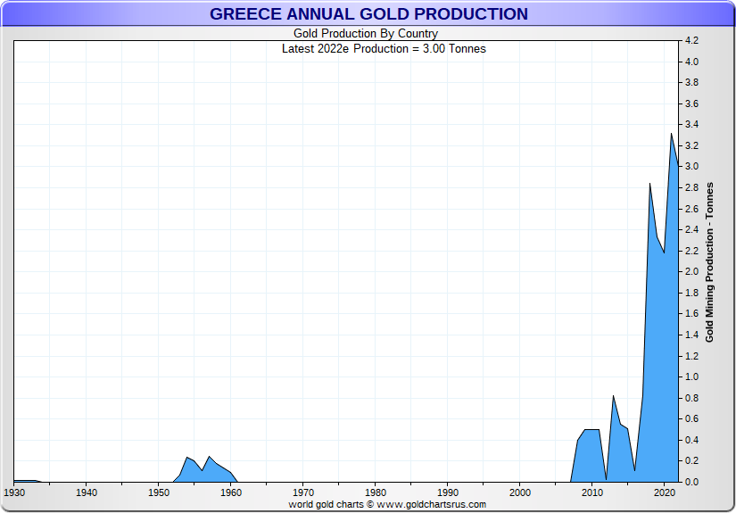Click the 1.0 y-axis value label
Viewport: 736px width, 513px height.
pos(691,377)
